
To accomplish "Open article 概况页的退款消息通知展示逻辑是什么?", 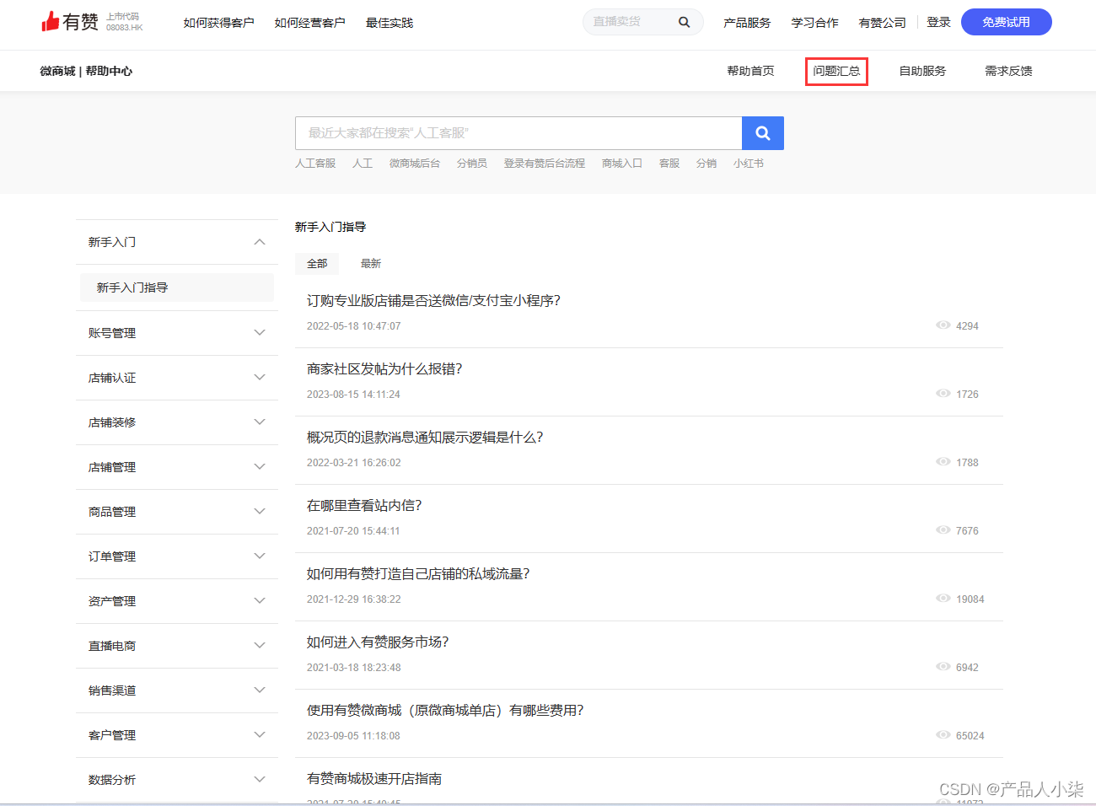I will (x=425, y=438).
